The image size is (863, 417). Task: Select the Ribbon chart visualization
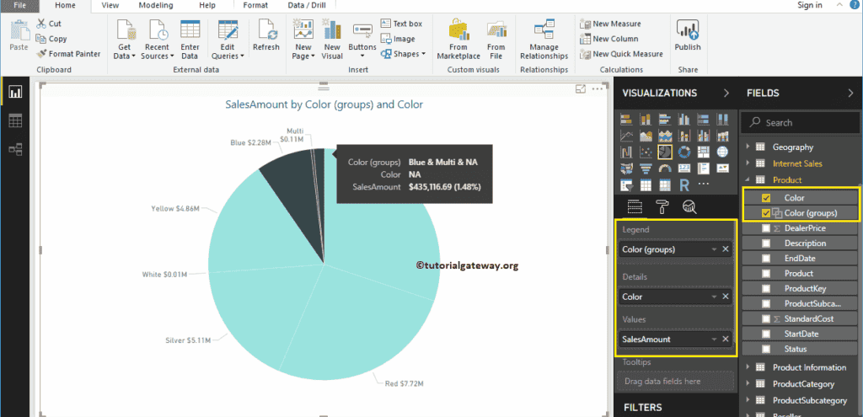click(722, 136)
